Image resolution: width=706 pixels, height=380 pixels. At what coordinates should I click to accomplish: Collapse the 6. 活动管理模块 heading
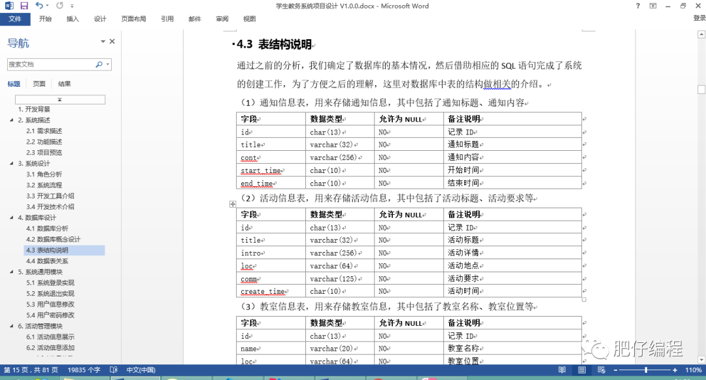(x=12, y=326)
